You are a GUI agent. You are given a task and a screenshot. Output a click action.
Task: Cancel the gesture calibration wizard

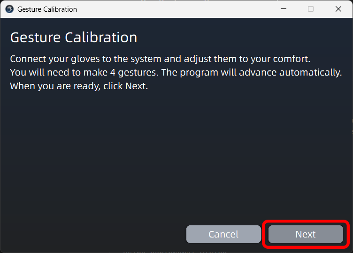point(223,234)
